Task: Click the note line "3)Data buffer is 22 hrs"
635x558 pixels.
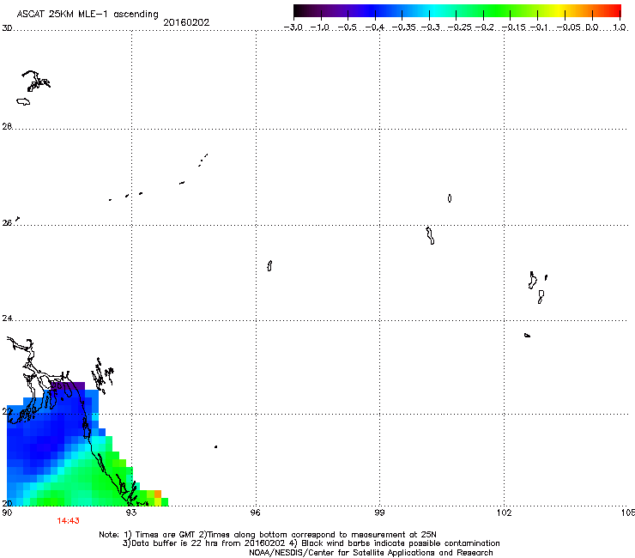Action: click(x=311, y=543)
